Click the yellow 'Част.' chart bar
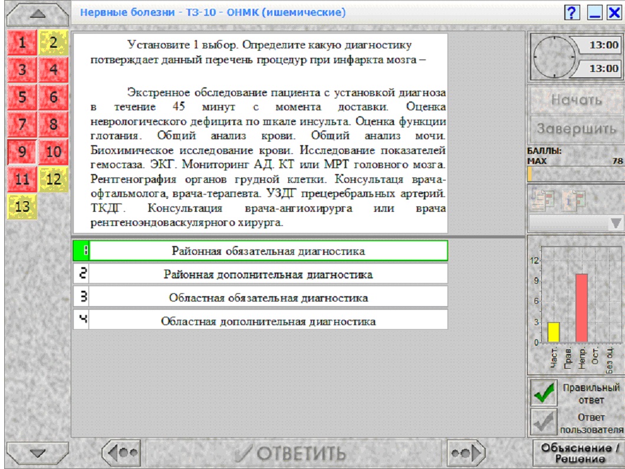This screenshot has height=469, width=625. point(553,332)
